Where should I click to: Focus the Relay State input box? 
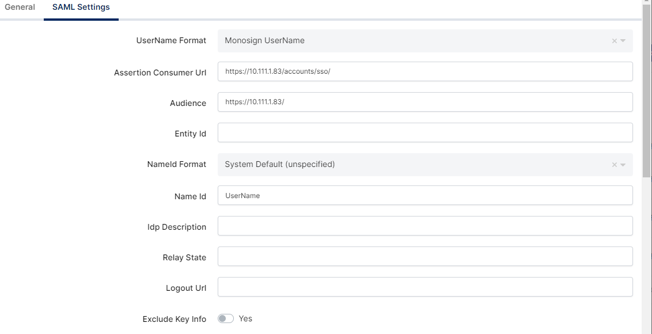(x=425, y=257)
